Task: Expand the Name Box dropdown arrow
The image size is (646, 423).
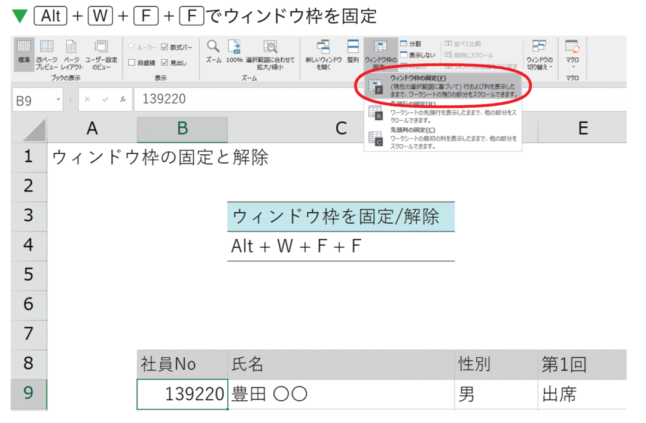Action: click(58, 100)
